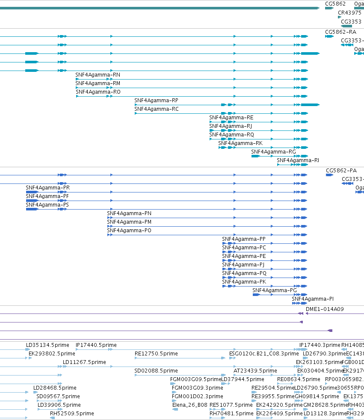The width and height of the screenshot is (364, 420).
Task: Open EST LD39906.5prime
Action: 59,405
